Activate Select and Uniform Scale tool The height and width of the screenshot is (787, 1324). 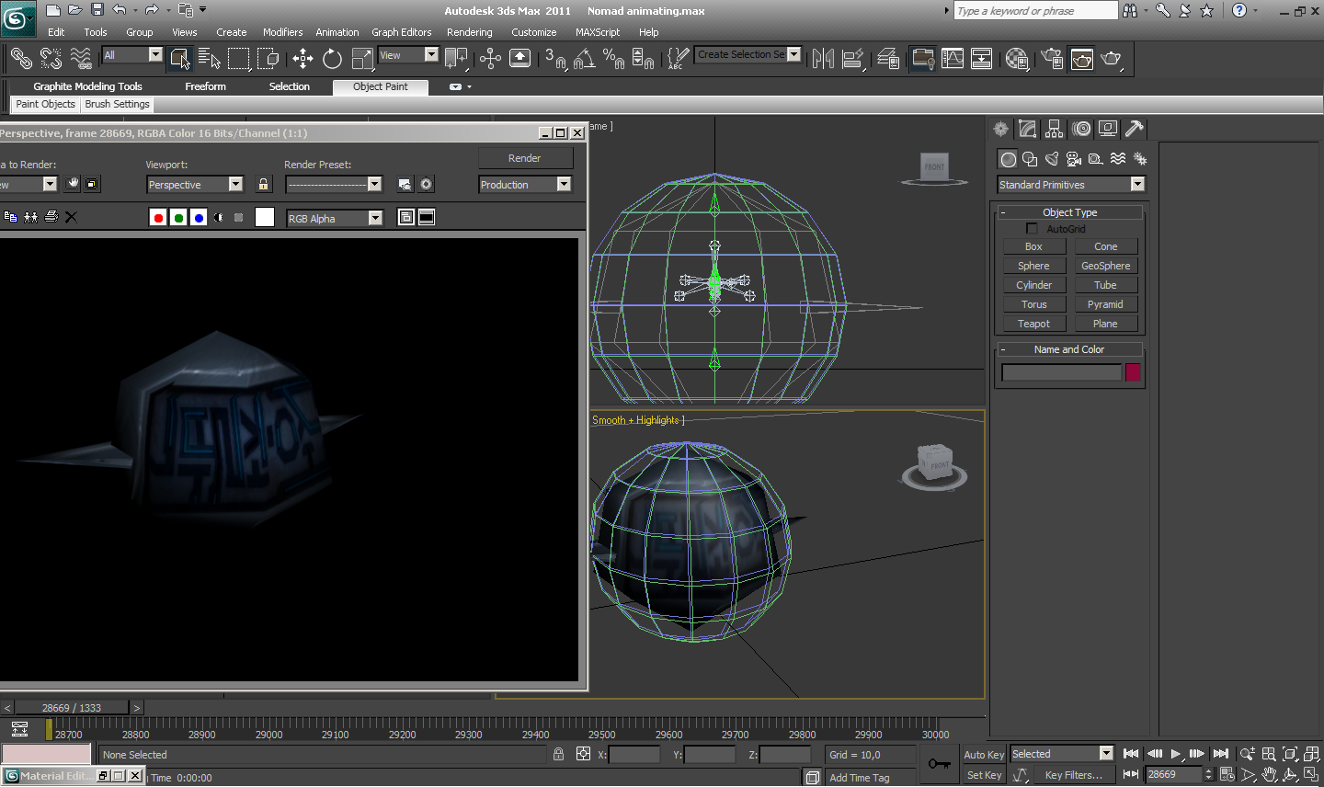coord(362,59)
